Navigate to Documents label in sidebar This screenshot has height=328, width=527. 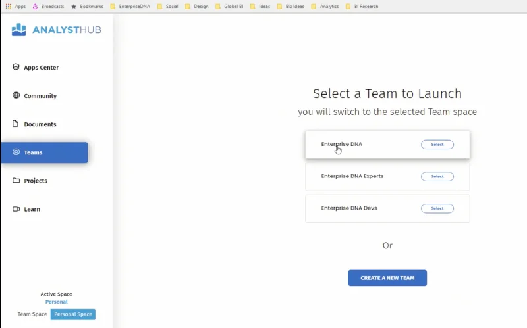click(x=40, y=124)
